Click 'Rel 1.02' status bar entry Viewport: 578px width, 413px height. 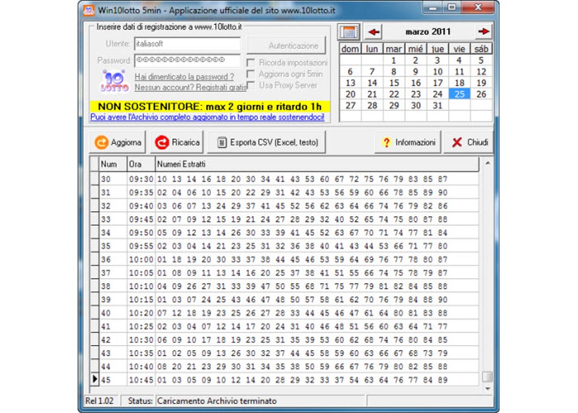(100, 401)
